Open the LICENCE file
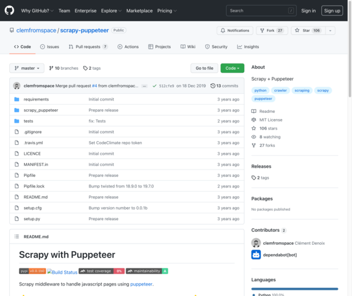The width and height of the screenshot is (352, 296). point(32,154)
